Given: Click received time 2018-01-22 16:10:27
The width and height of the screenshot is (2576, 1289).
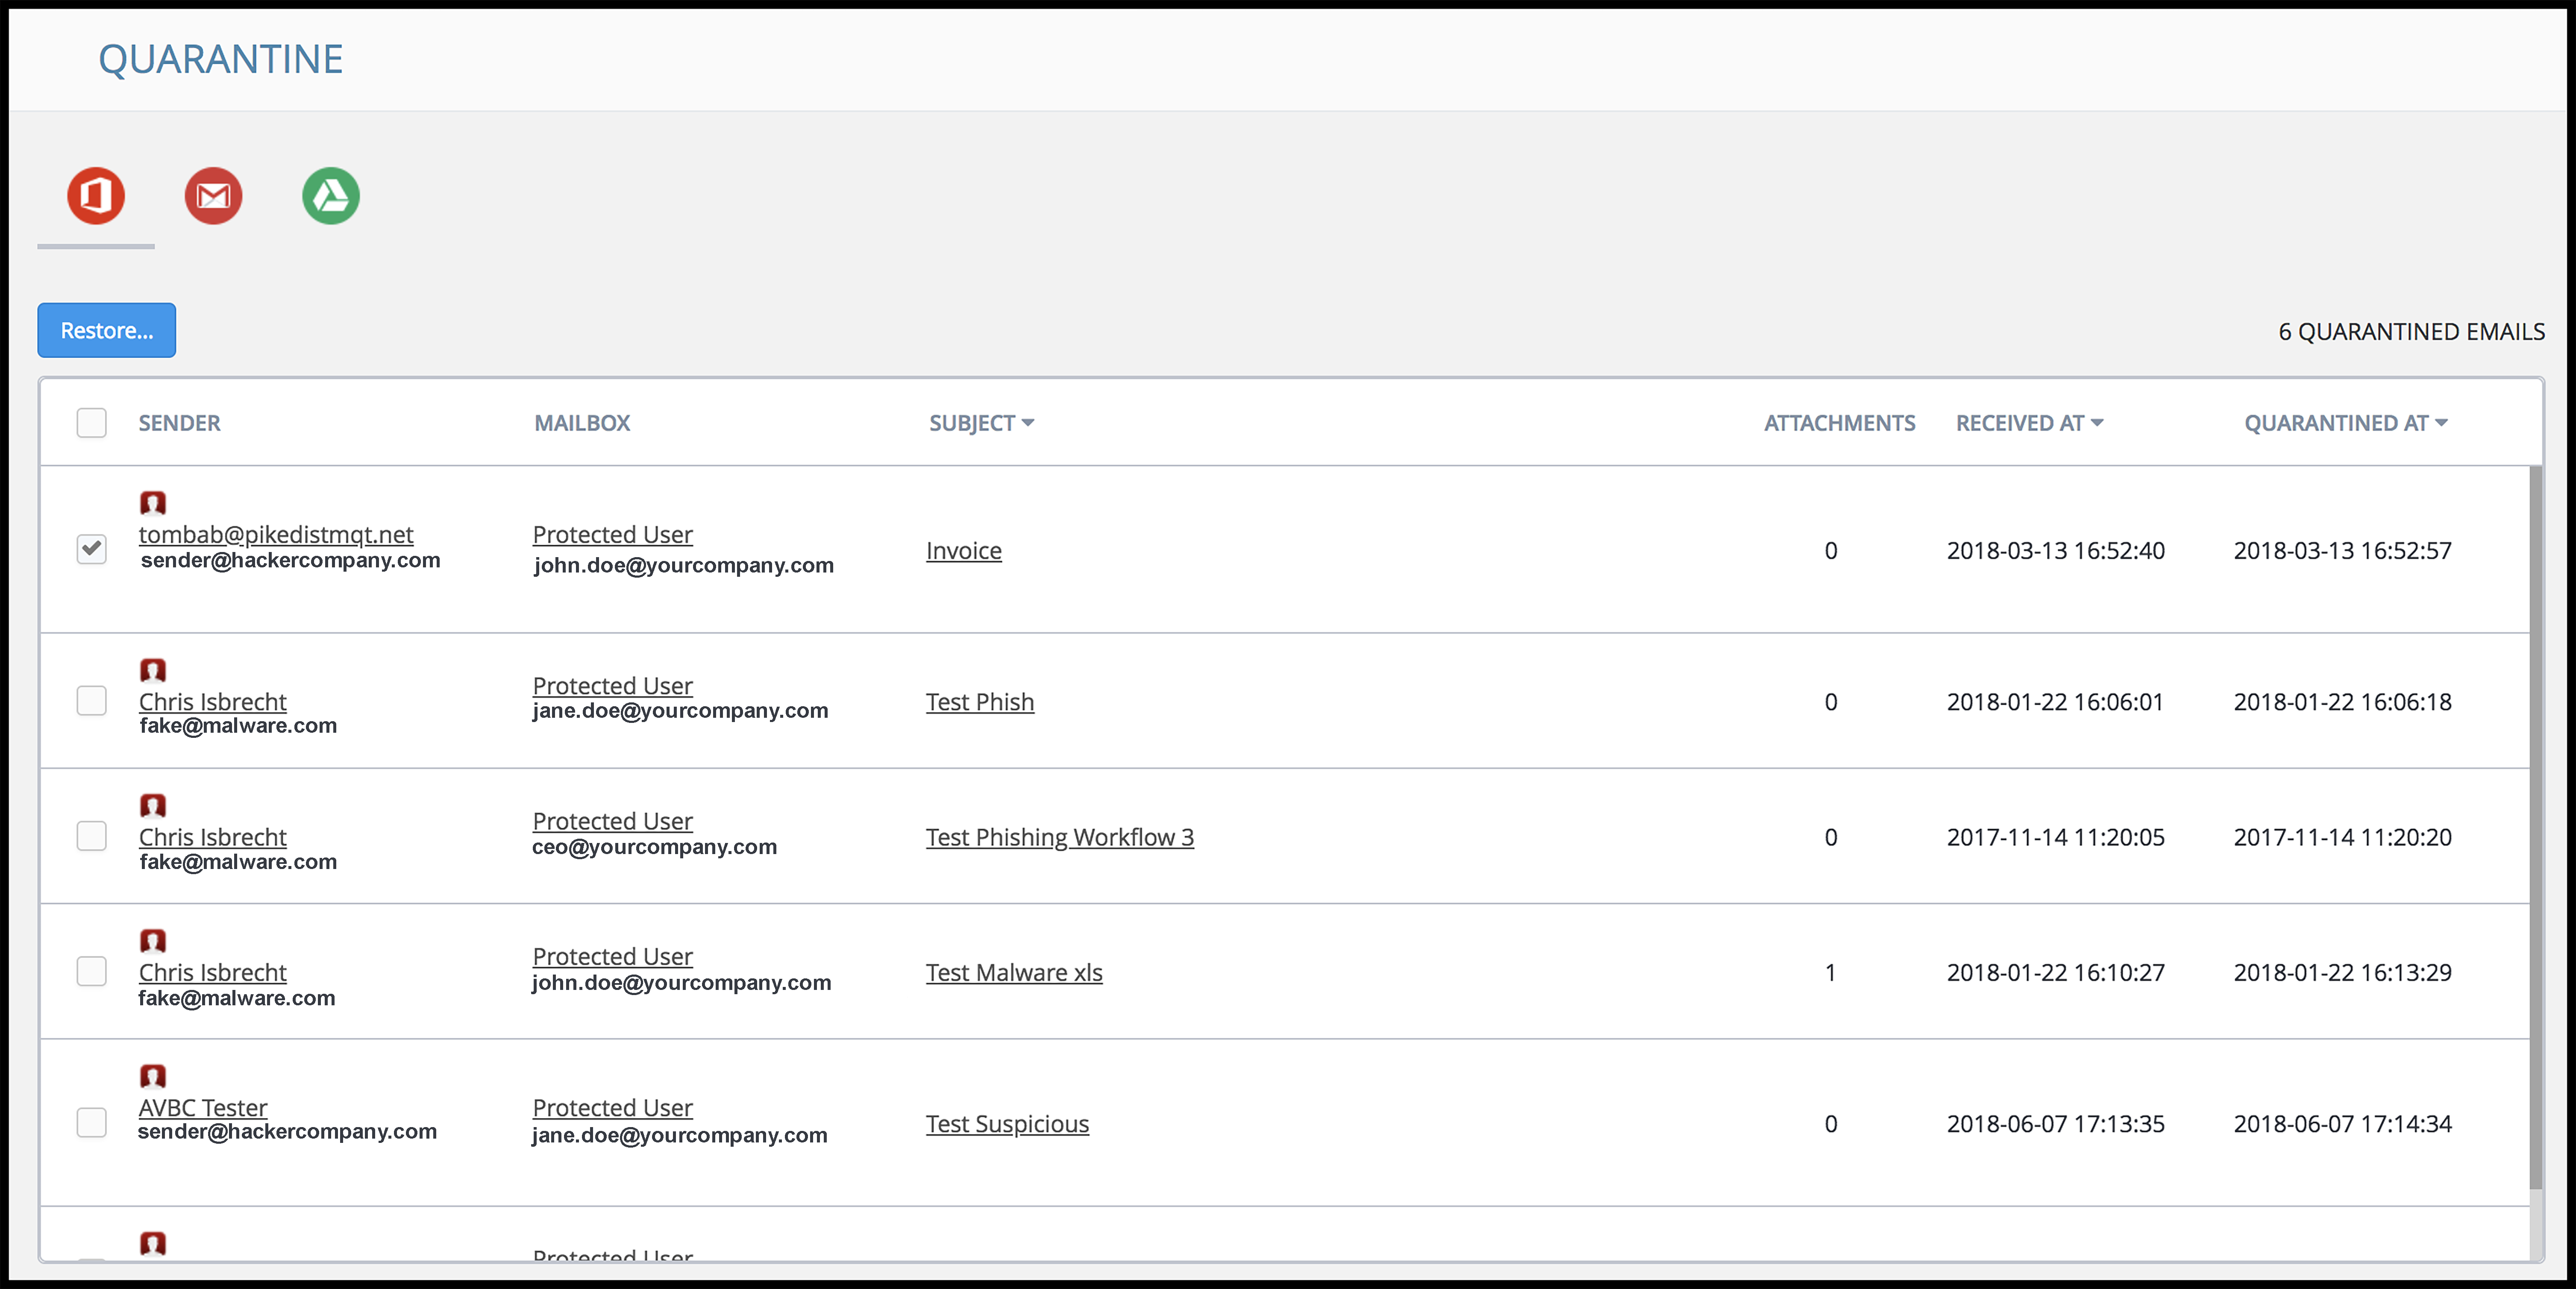Looking at the screenshot, I should pos(2055,972).
